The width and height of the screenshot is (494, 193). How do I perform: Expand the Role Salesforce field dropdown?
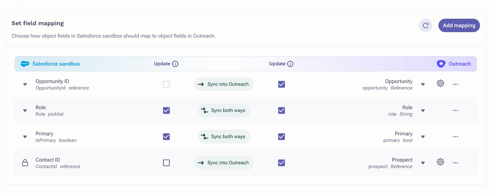pyautogui.click(x=25, y=111)
